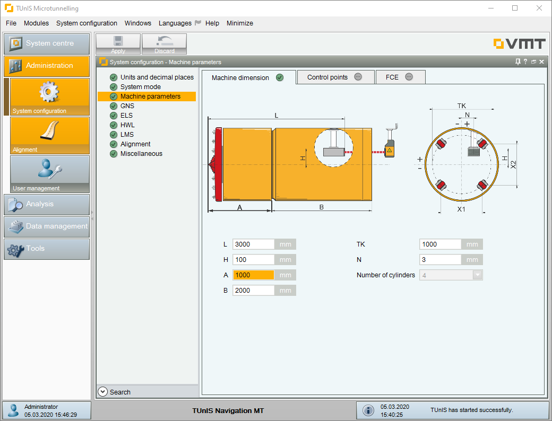Click the TUnIS Microtunnelling title bar icon
This screenshot has height=421, width=552.
[x=9, y=8]
